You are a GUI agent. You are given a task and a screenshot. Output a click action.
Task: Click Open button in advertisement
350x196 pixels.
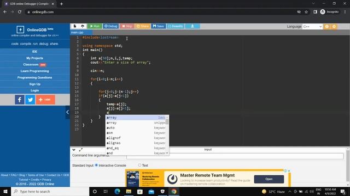pyautogui.click(x=269, y=179)
